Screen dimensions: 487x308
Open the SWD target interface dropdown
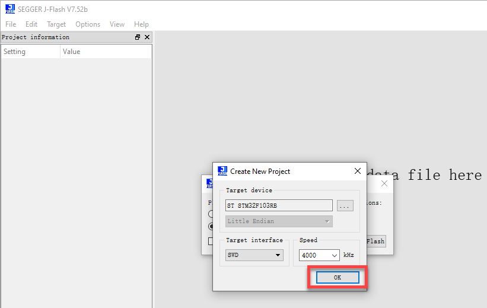coord(254,255)
